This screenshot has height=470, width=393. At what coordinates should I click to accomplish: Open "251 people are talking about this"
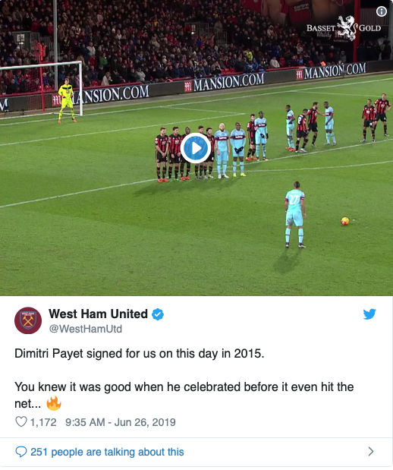click(107, 452)
